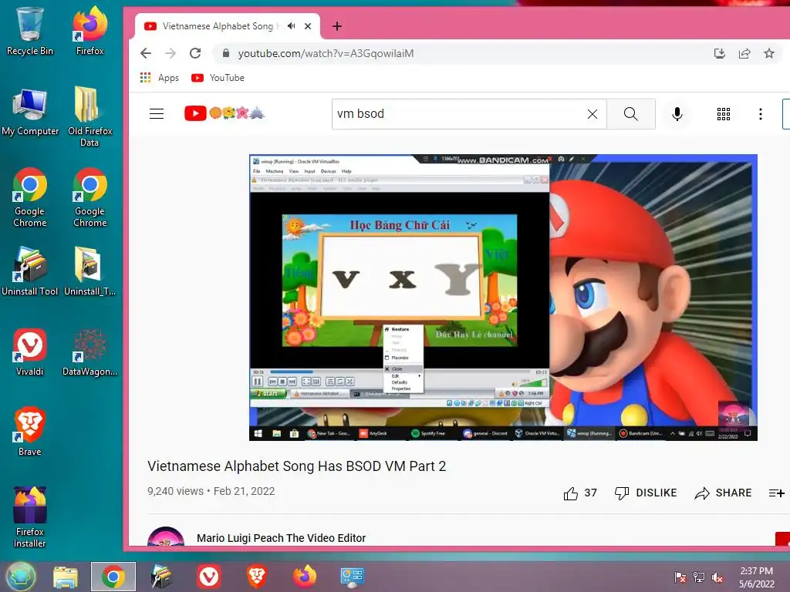
Task: Open the YouTube apps grid
Action: click(724, 114)
